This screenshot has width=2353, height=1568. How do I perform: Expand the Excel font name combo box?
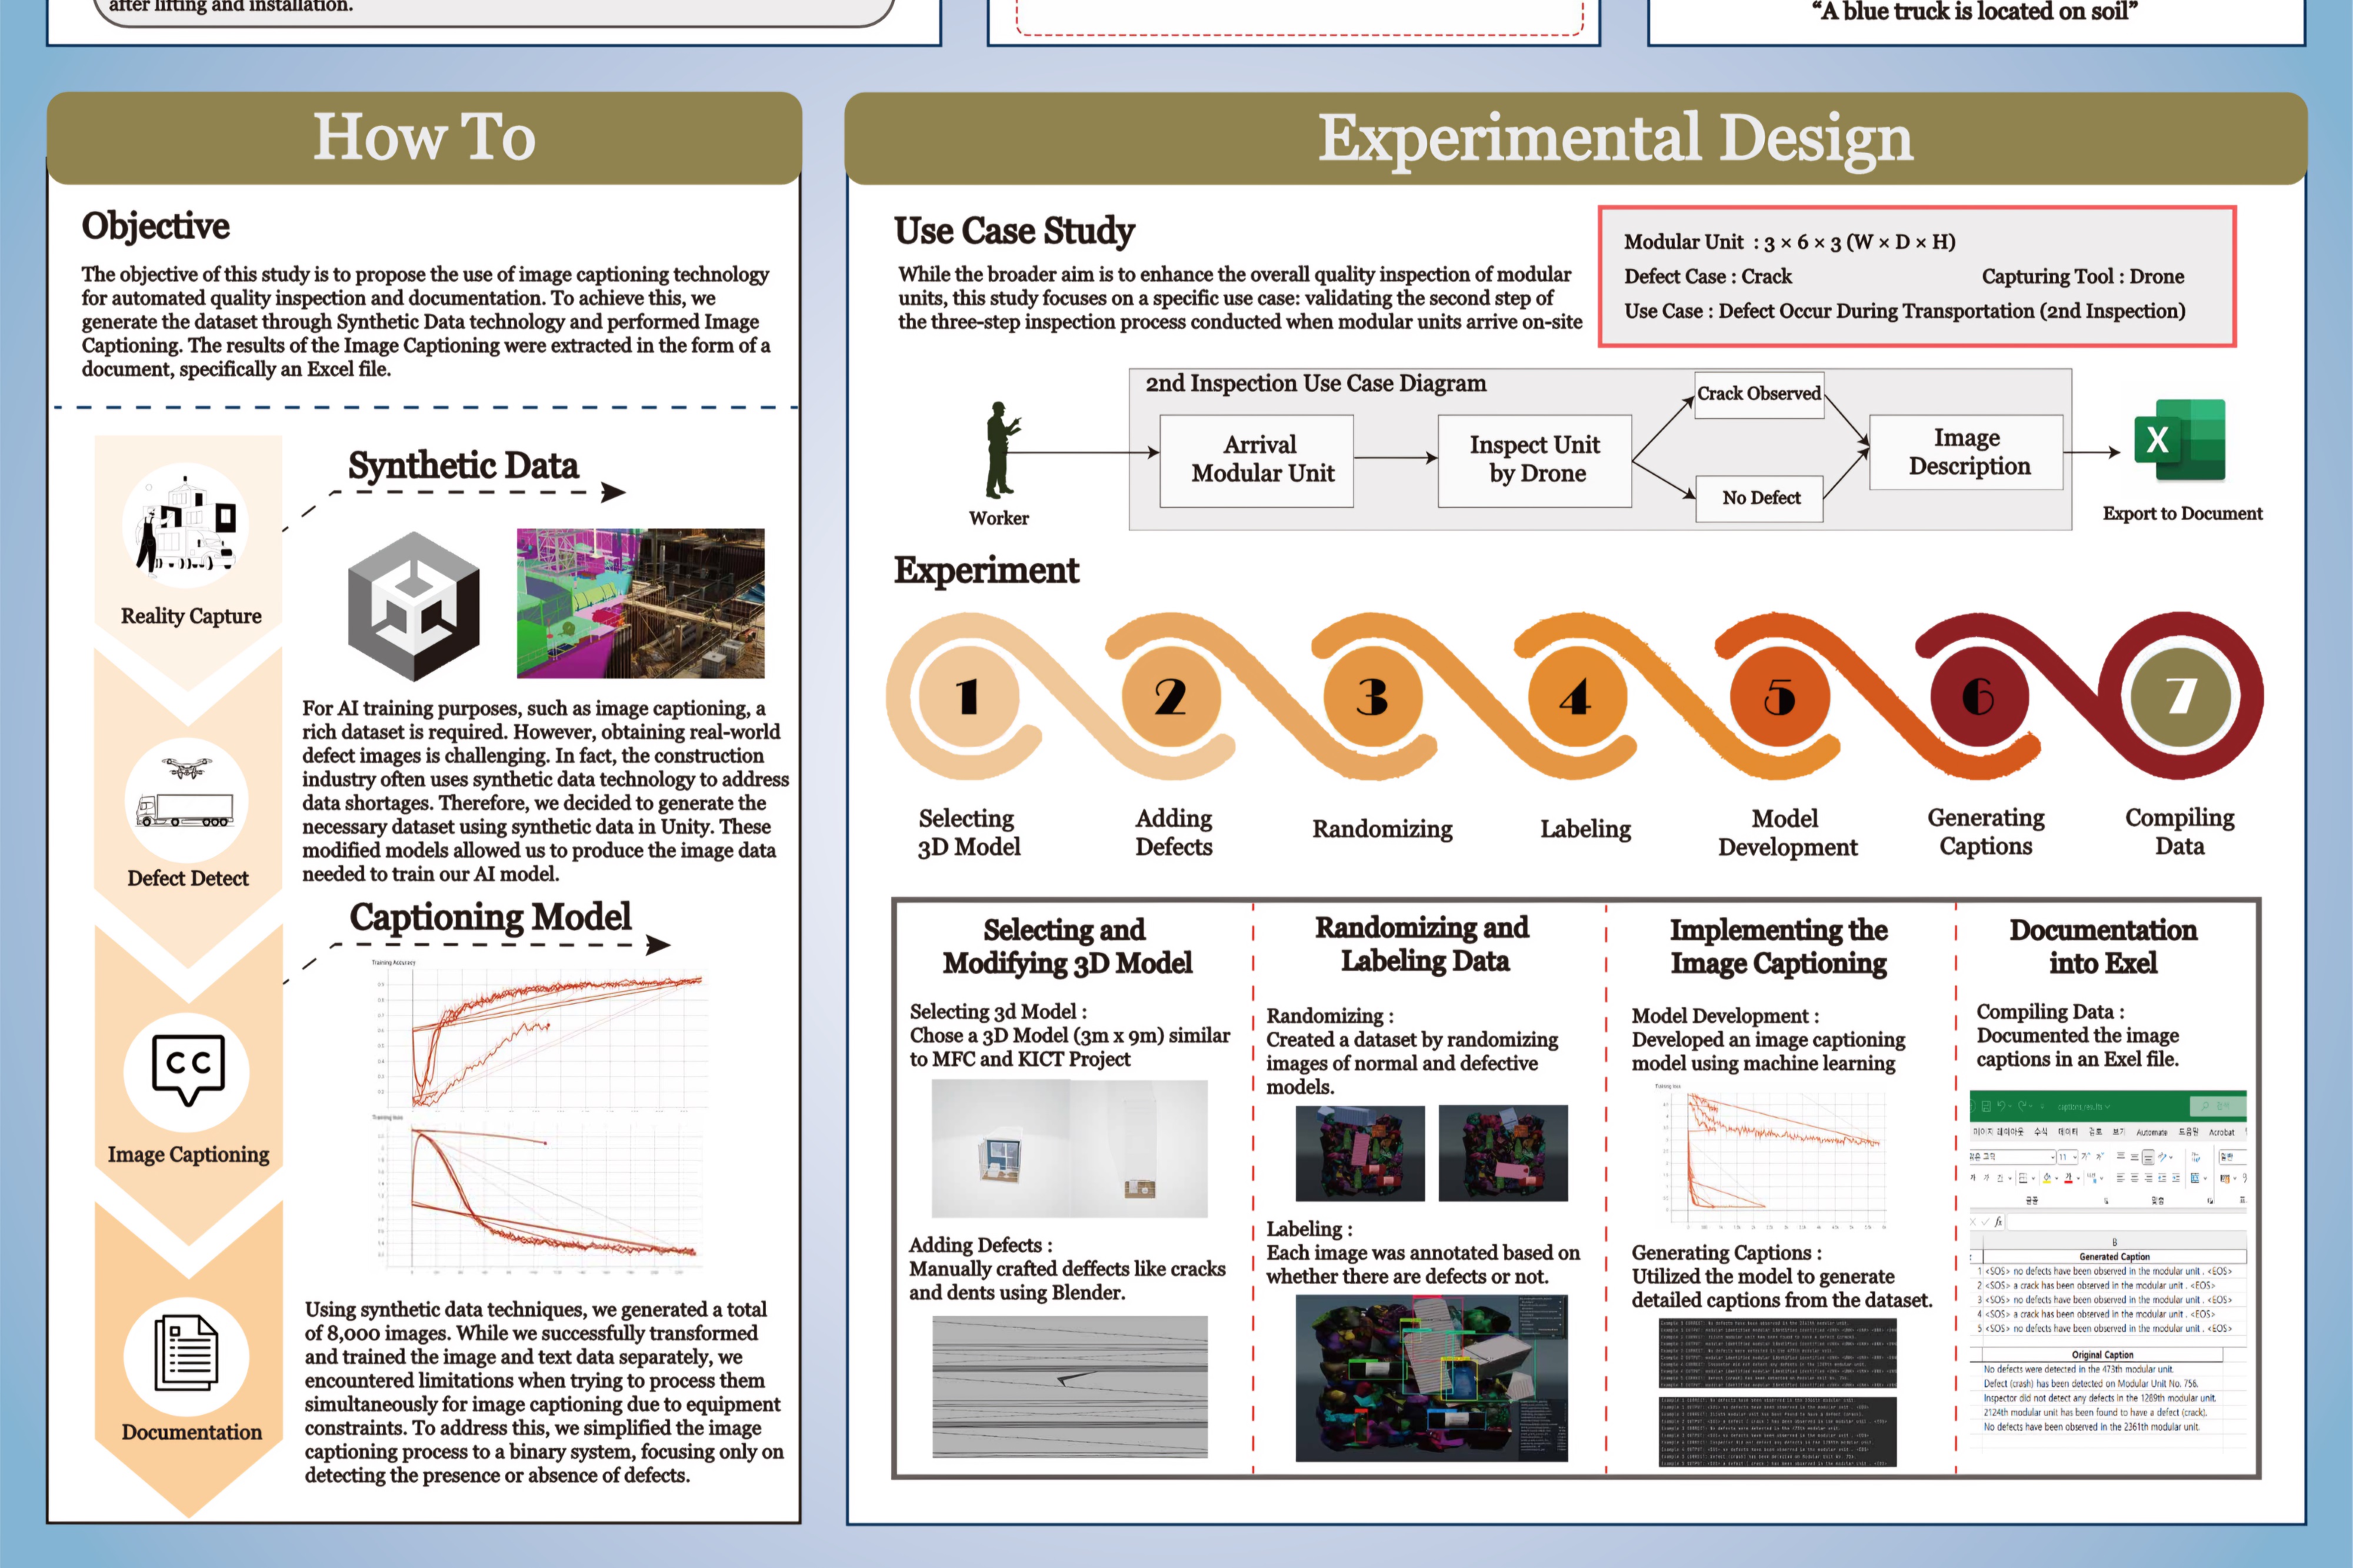point(2053,1157)
